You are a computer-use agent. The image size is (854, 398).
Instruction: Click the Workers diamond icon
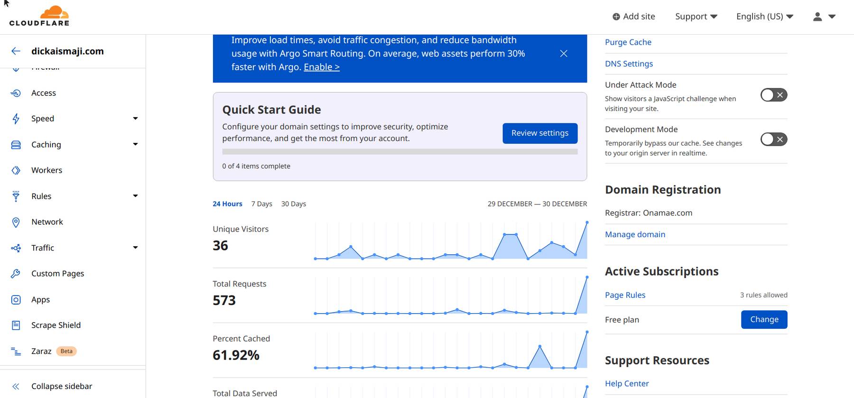[x=16, y=170]
